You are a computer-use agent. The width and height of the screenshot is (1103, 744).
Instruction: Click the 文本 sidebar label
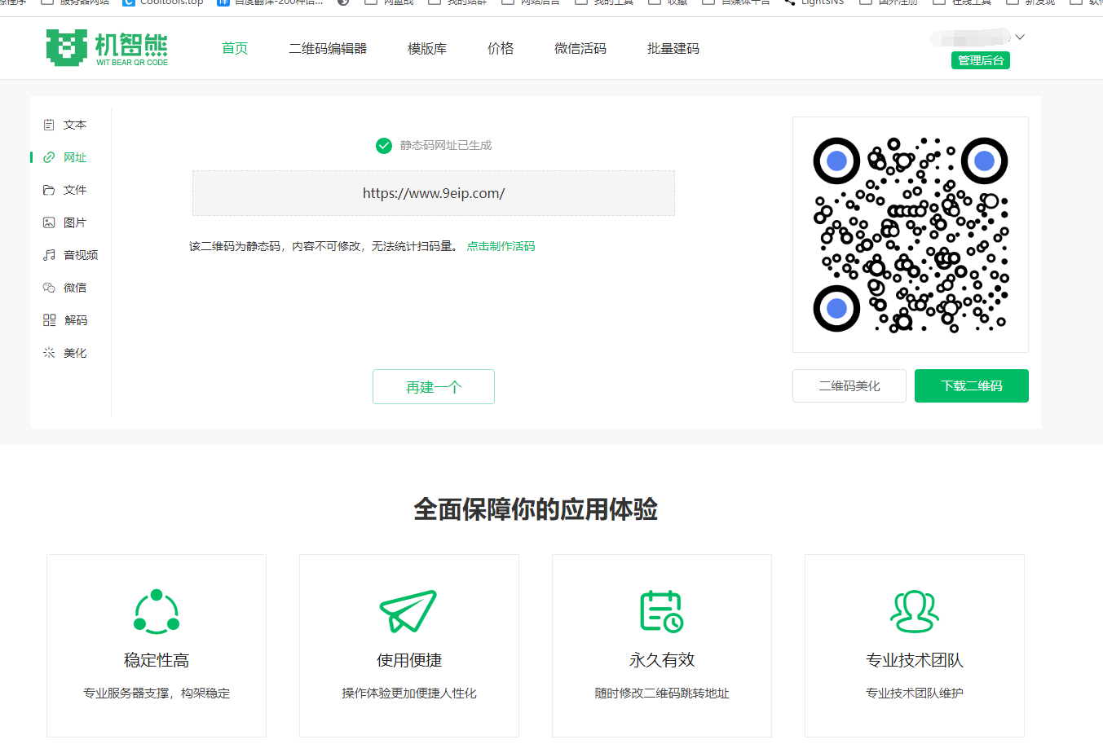click(75, 125)
